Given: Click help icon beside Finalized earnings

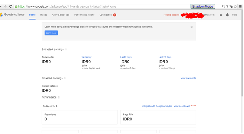Looking at the screenshot, I should coord(65,78).
